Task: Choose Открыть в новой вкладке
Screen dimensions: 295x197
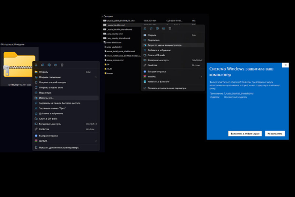Action: [x=66, y=82]
